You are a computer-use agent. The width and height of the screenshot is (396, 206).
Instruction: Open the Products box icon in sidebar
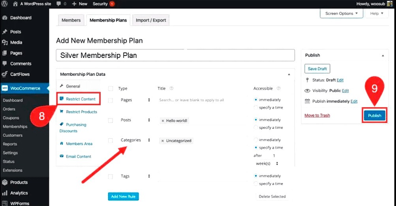(5, 182)
